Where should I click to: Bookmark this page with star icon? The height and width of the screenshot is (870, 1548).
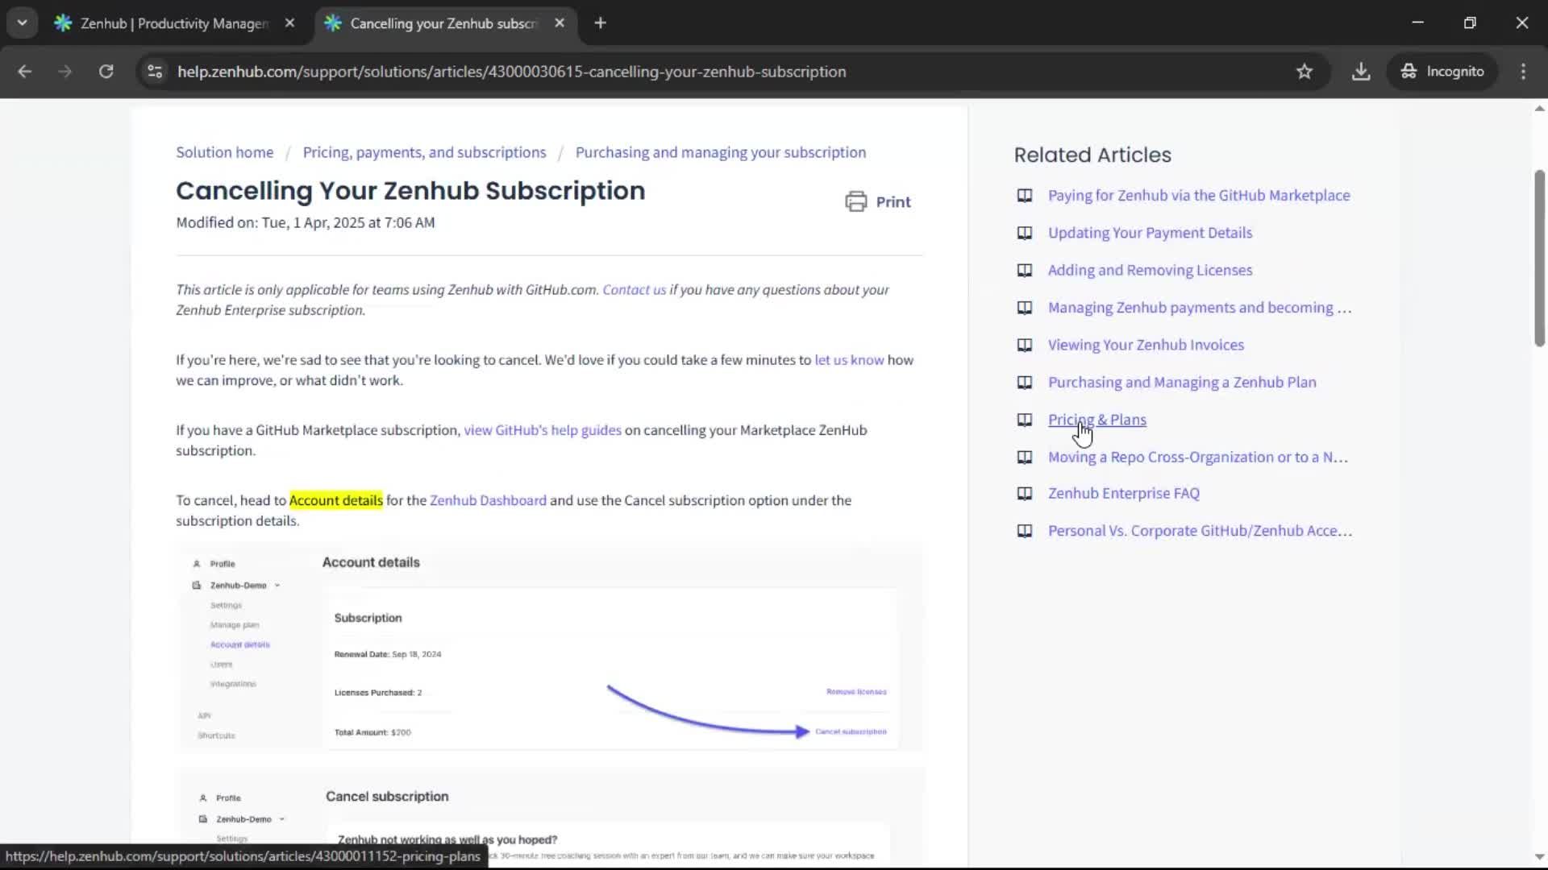(x=1304, y=72)
